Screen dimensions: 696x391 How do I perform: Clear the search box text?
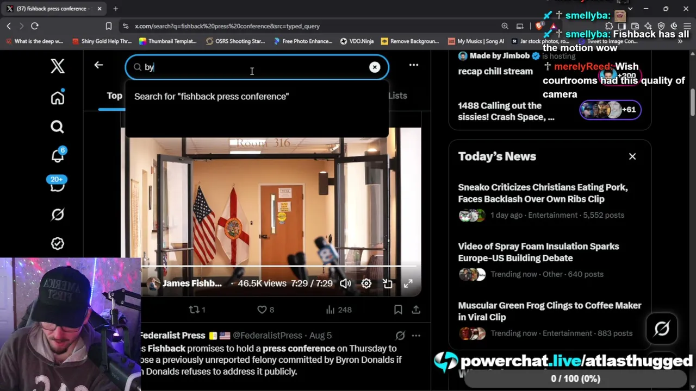pos(375,67)
